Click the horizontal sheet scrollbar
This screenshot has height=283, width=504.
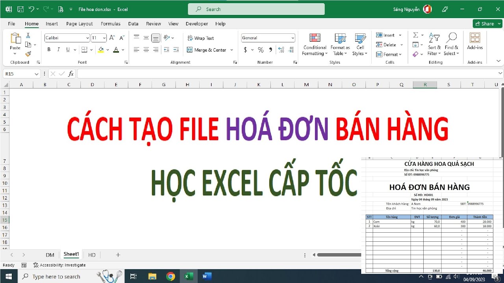point(339,255)
